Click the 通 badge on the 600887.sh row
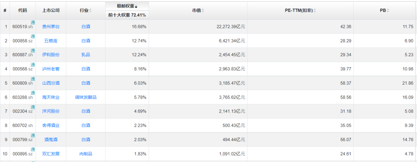This screenshot has width=417, height=162. coord(33,51)
